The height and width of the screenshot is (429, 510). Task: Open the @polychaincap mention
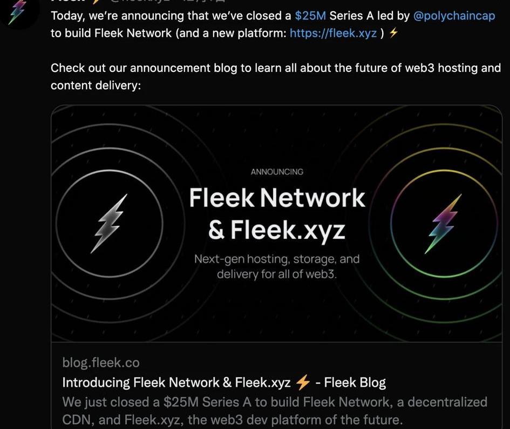coord(454,16)
